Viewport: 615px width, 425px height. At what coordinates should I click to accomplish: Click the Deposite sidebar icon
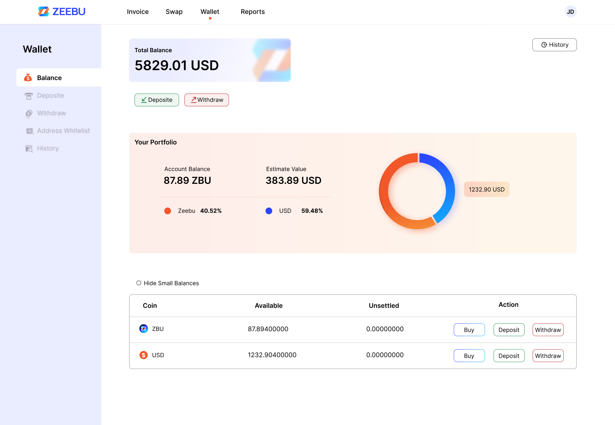[x=29, y=96]
